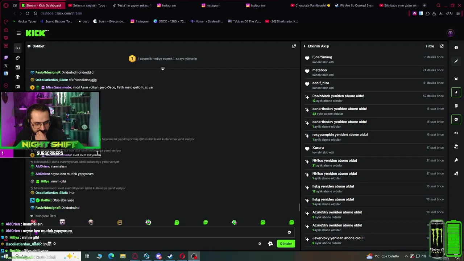Open the Voiser » Seslendir bookmark
464x261 pixels.
pyautogui.click(x=207, y=21)
